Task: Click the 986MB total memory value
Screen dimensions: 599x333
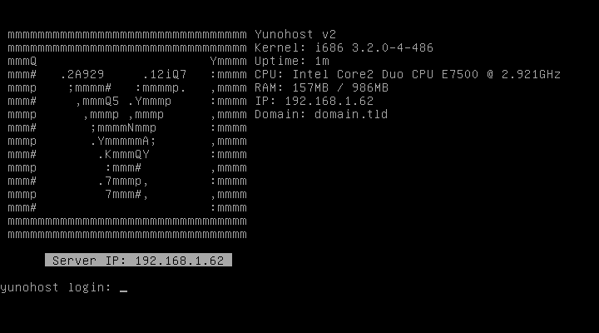Action: (x=369, y=87)
